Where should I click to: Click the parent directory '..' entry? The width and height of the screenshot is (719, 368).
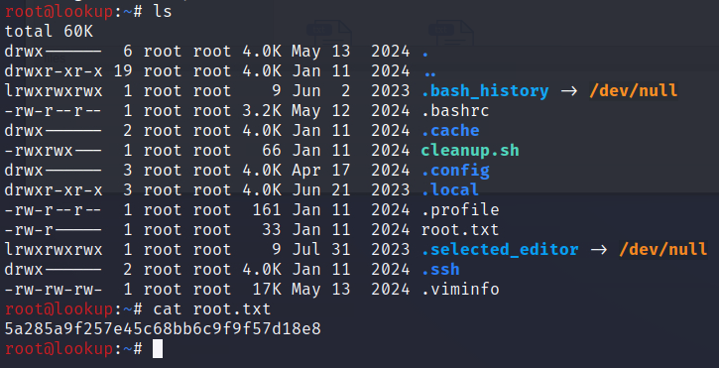428,73
